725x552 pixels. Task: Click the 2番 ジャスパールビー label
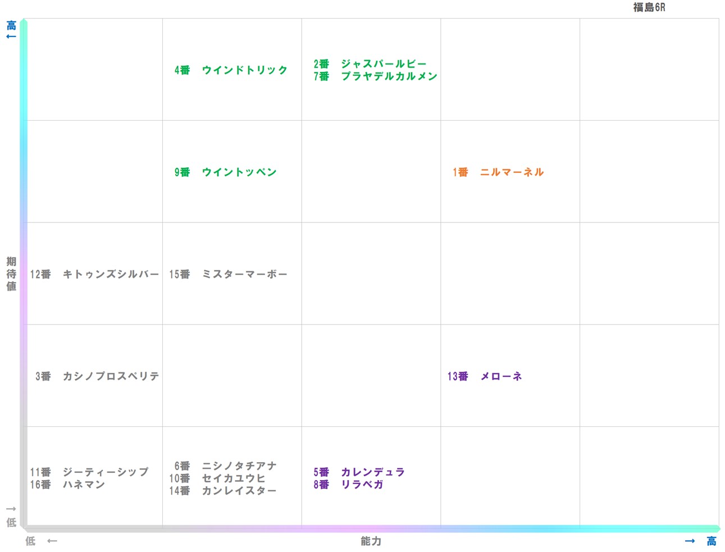click(x=370, y=63)
